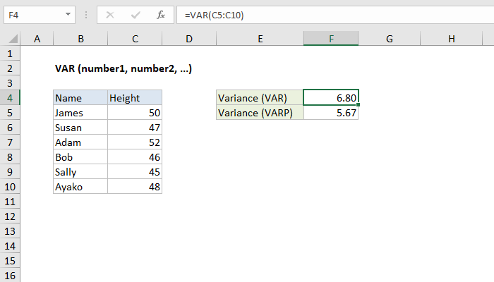
Task: Select column B header
Action: pos(80,39)
